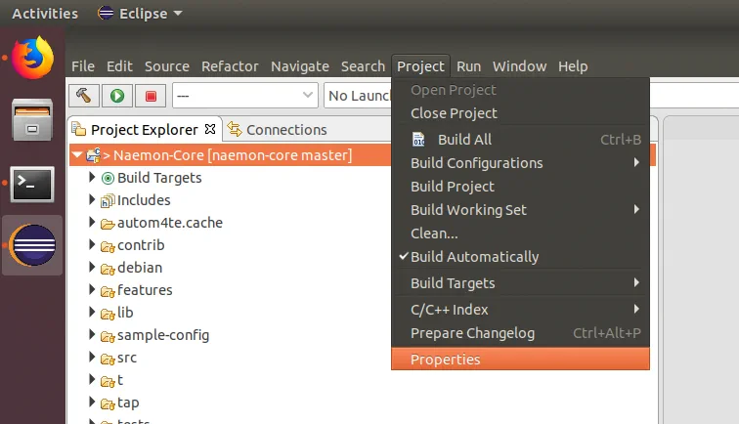Expand the sample-config folder
This screenshot has width=739, height=424.
coord(92,334)
